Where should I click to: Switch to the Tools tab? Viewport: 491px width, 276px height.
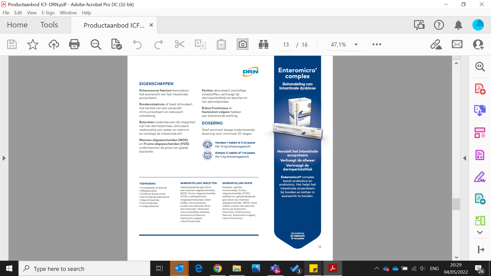[49, 25]
